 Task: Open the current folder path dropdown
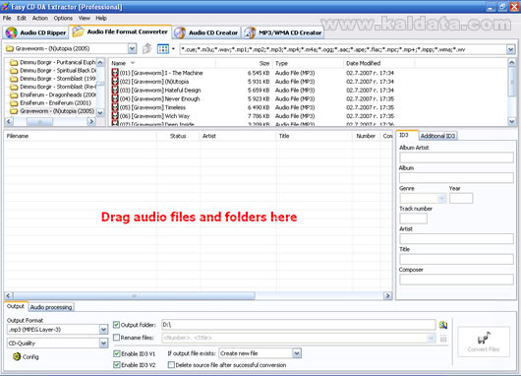tap(132, 49)
